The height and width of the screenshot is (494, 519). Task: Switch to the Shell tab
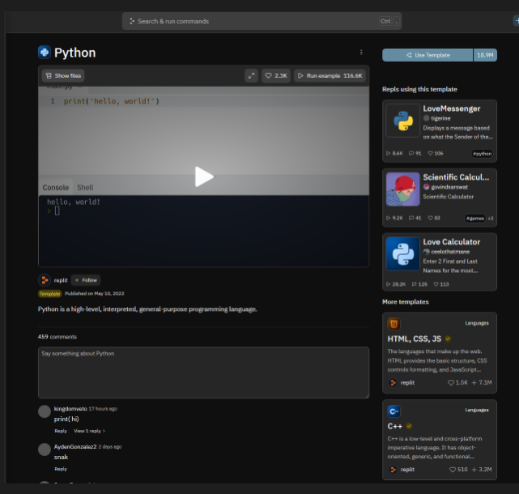coord(85,187)
